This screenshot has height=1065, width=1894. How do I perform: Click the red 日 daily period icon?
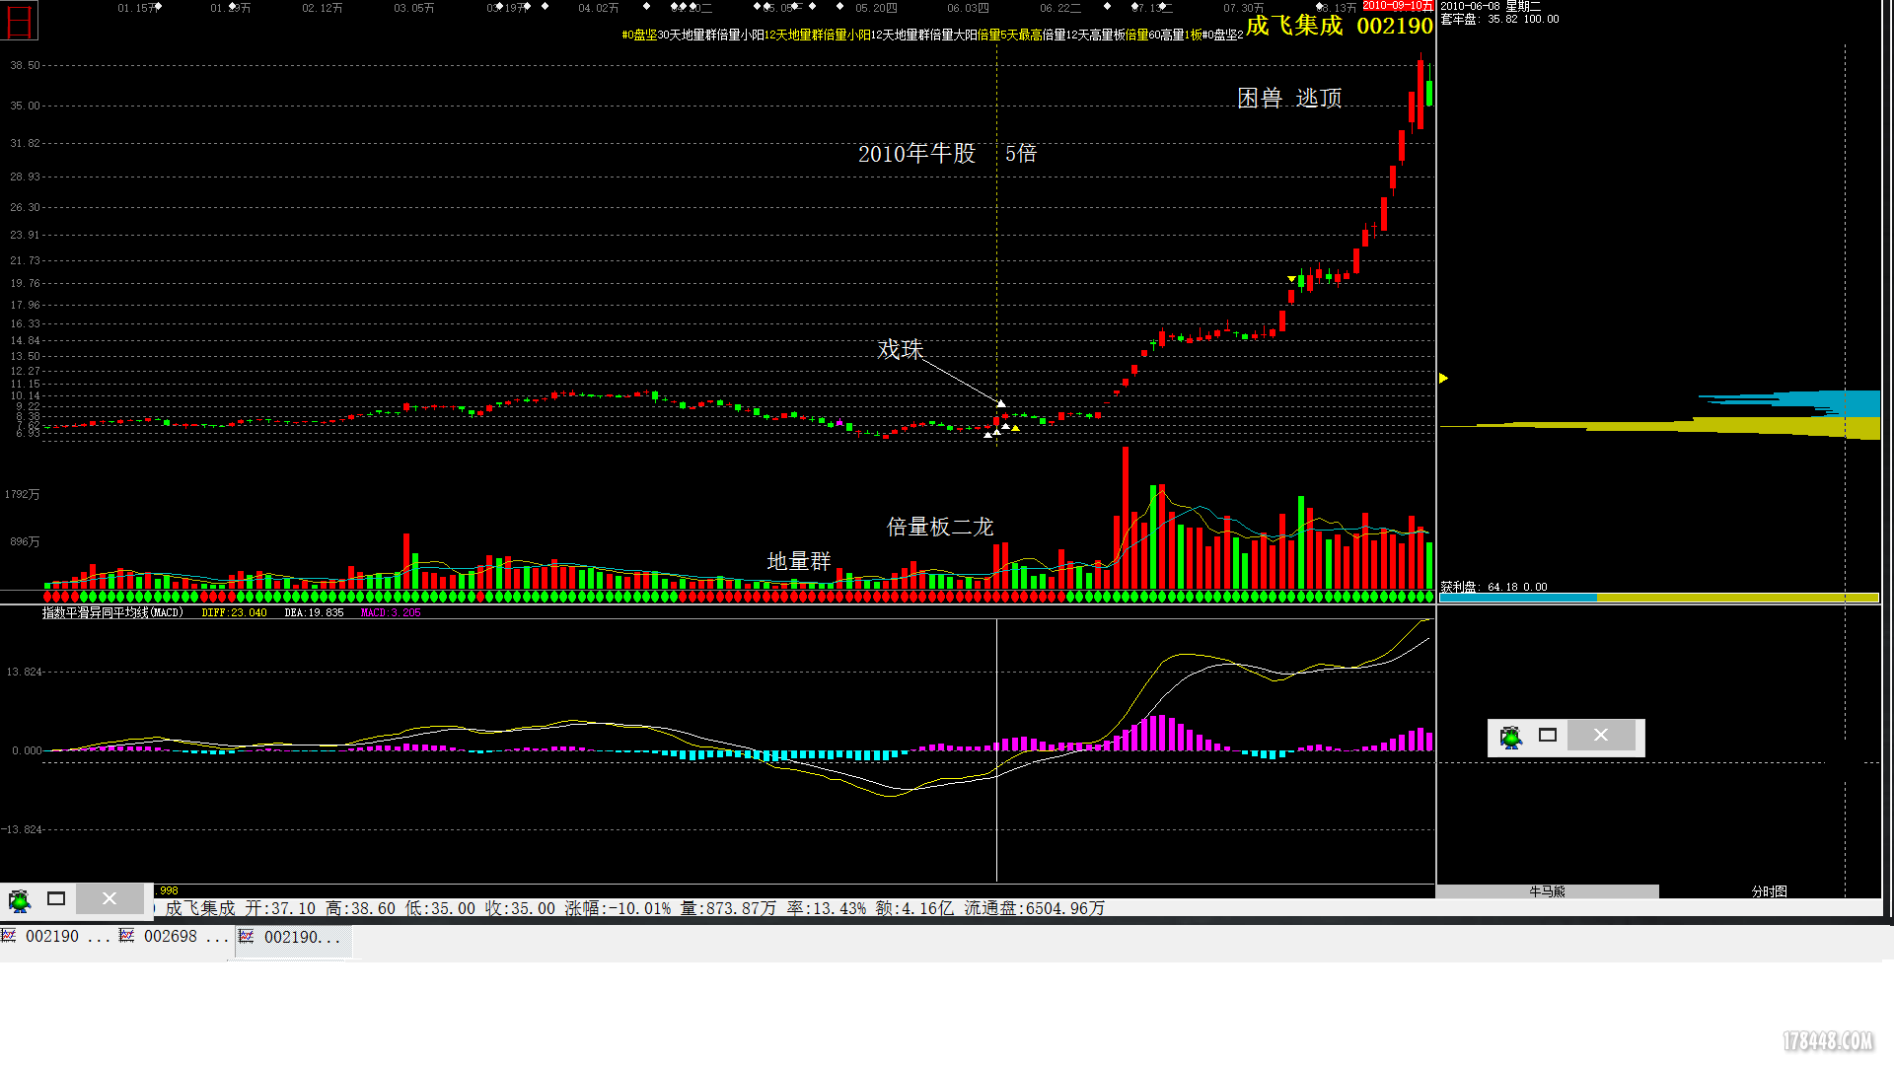pyautogui.click(x=19, y=21)
